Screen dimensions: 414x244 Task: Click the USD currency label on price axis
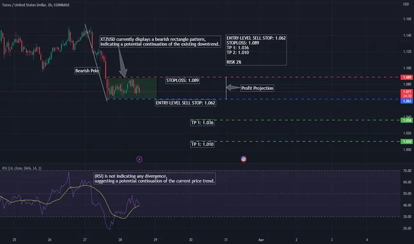406,4
